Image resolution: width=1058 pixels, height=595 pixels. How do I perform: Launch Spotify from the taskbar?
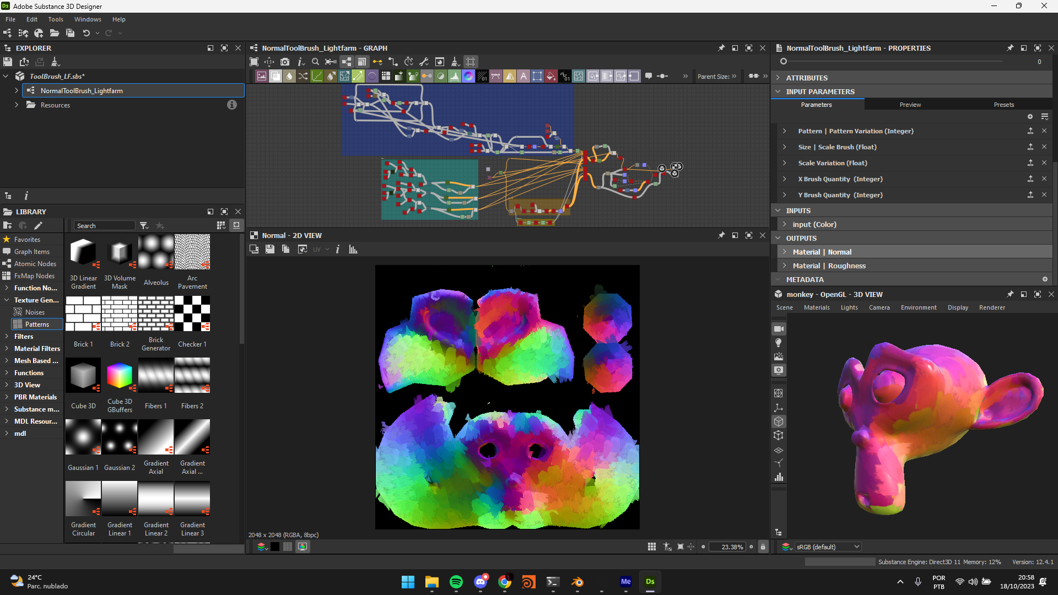pyautogui.click(x=456, y=582)
